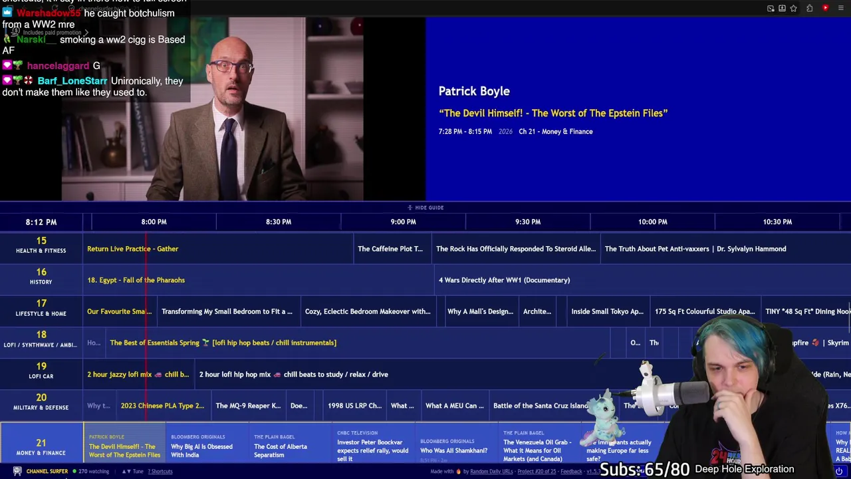
Task: Open 'The MQ-9 Reaper K...' program
Action: (x=248, y=405)
